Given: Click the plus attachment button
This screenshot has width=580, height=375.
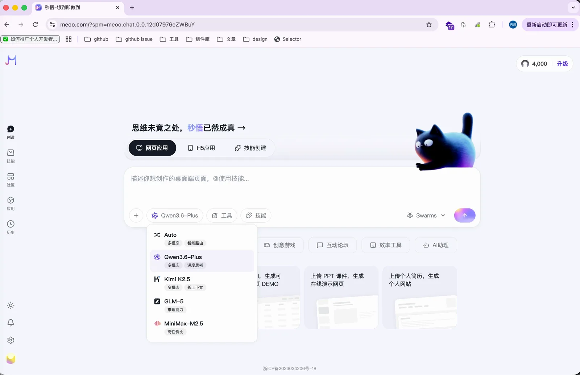Looking at the screenshot, I should pyautogui.click(x=136, y=215).
